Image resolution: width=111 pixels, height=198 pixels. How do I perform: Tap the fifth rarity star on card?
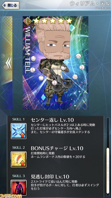[69, 21]
